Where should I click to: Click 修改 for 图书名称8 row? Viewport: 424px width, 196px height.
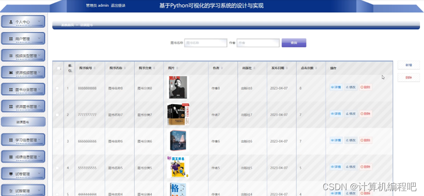351,87
